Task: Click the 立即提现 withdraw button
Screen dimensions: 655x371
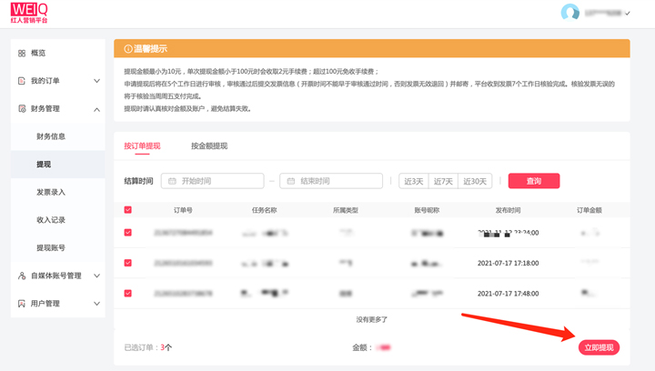Action: 599,347
